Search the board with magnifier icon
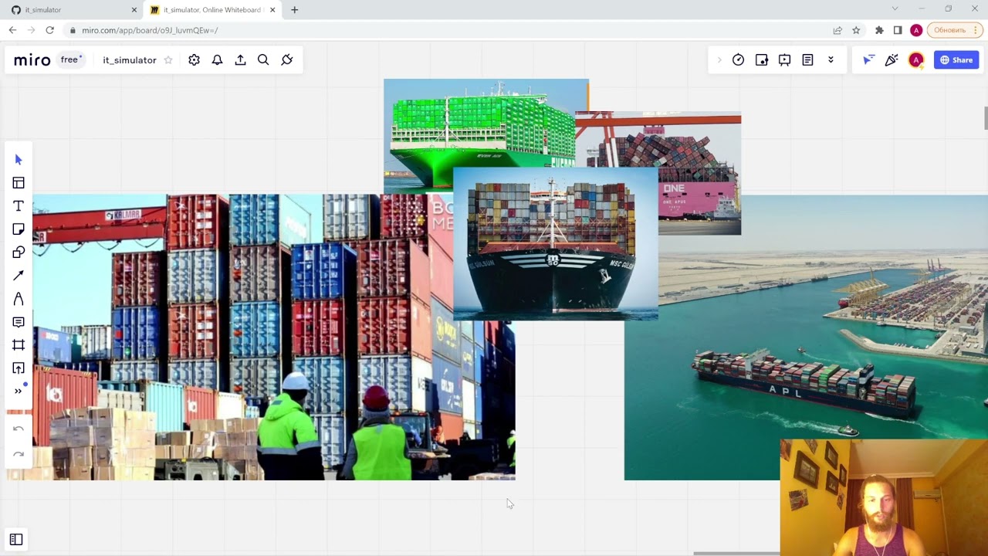This screenshot has height=556, width=988. 263,60
